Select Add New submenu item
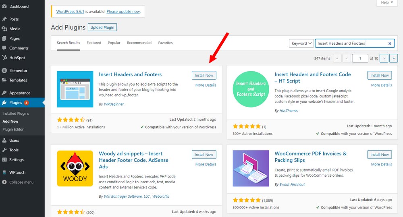The width and height of the screenshot is (403, 217). (10, 122)
